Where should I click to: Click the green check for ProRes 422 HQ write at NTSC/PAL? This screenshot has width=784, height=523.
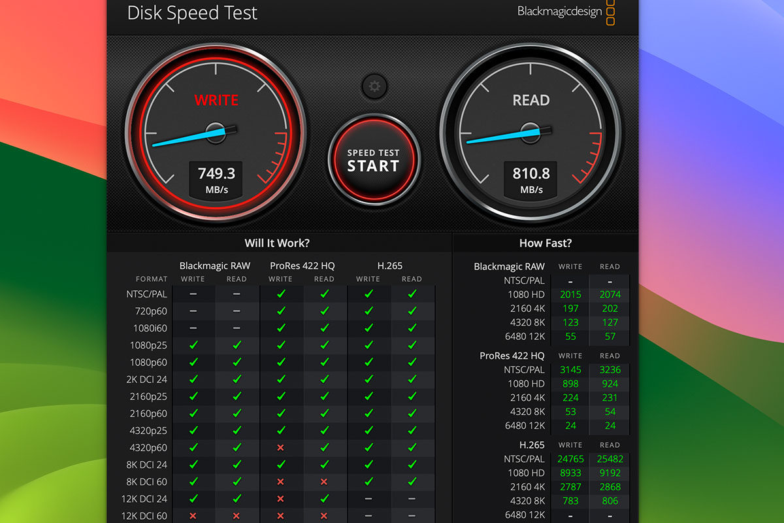tap(280, 294)
